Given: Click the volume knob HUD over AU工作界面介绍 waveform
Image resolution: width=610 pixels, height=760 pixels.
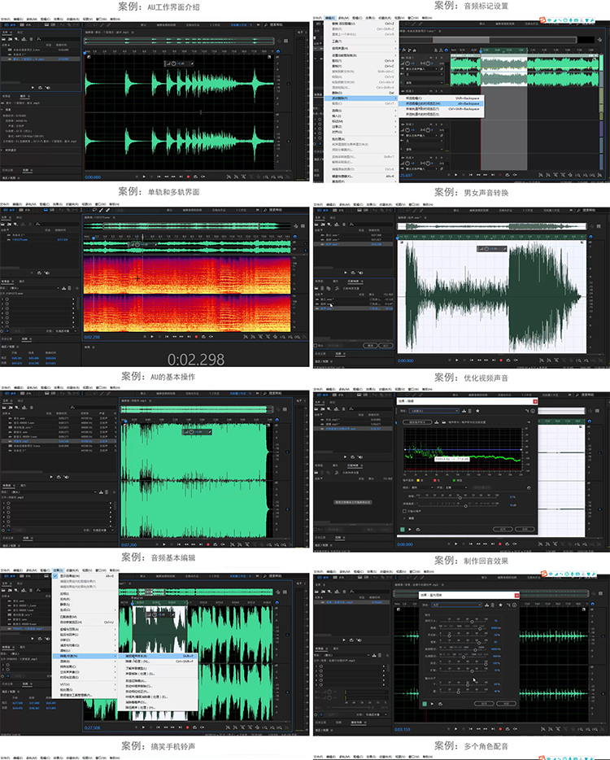Looking at the screenshot, I should click(174, 63).
